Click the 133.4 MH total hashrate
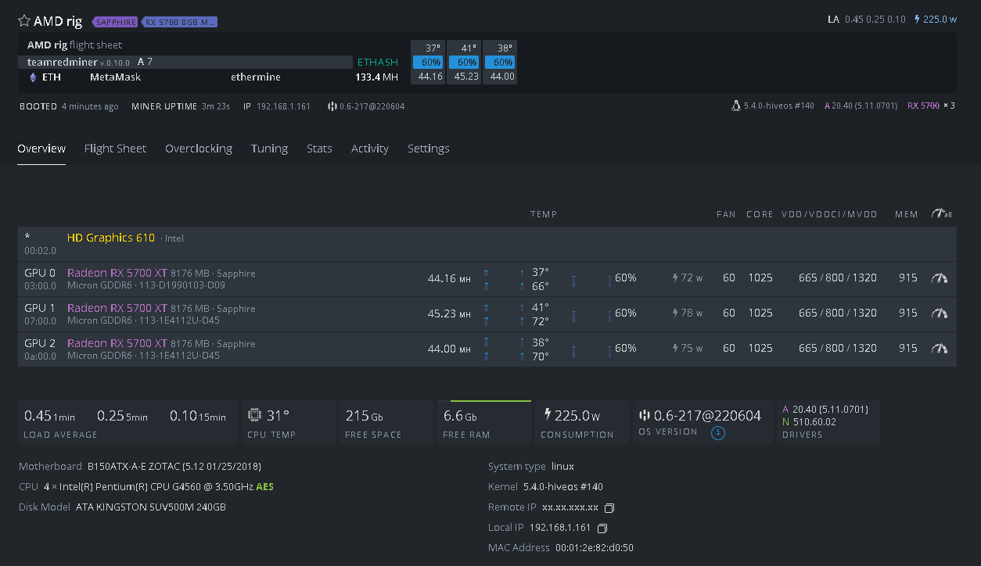Image resolution: width=981 pixels, height=566 pixels. click(x=377, y=77)
